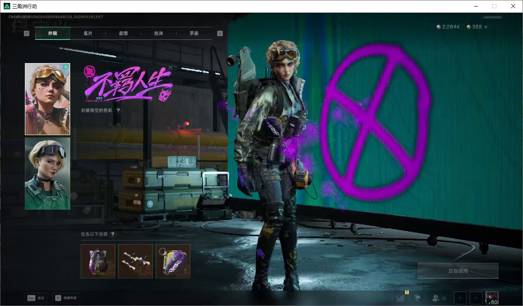Select the green jacket default skin thumbnail
Image resolution: width=523 pixels, height=306 pixels.
pos(47,174)
